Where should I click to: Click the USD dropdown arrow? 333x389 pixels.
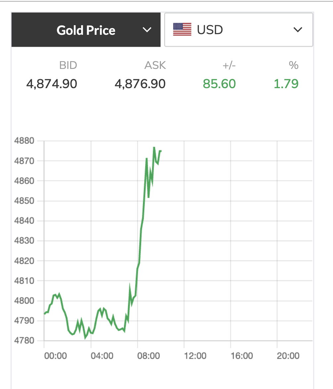[x=298, y=30]
